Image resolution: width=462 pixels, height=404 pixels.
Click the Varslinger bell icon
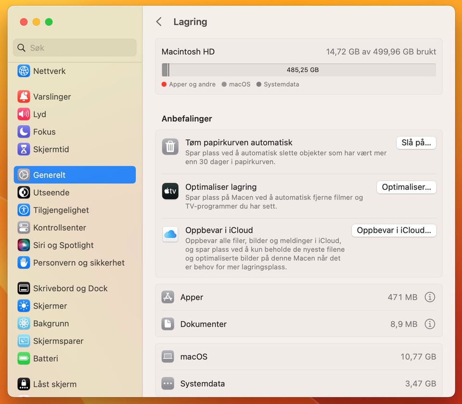24,97
